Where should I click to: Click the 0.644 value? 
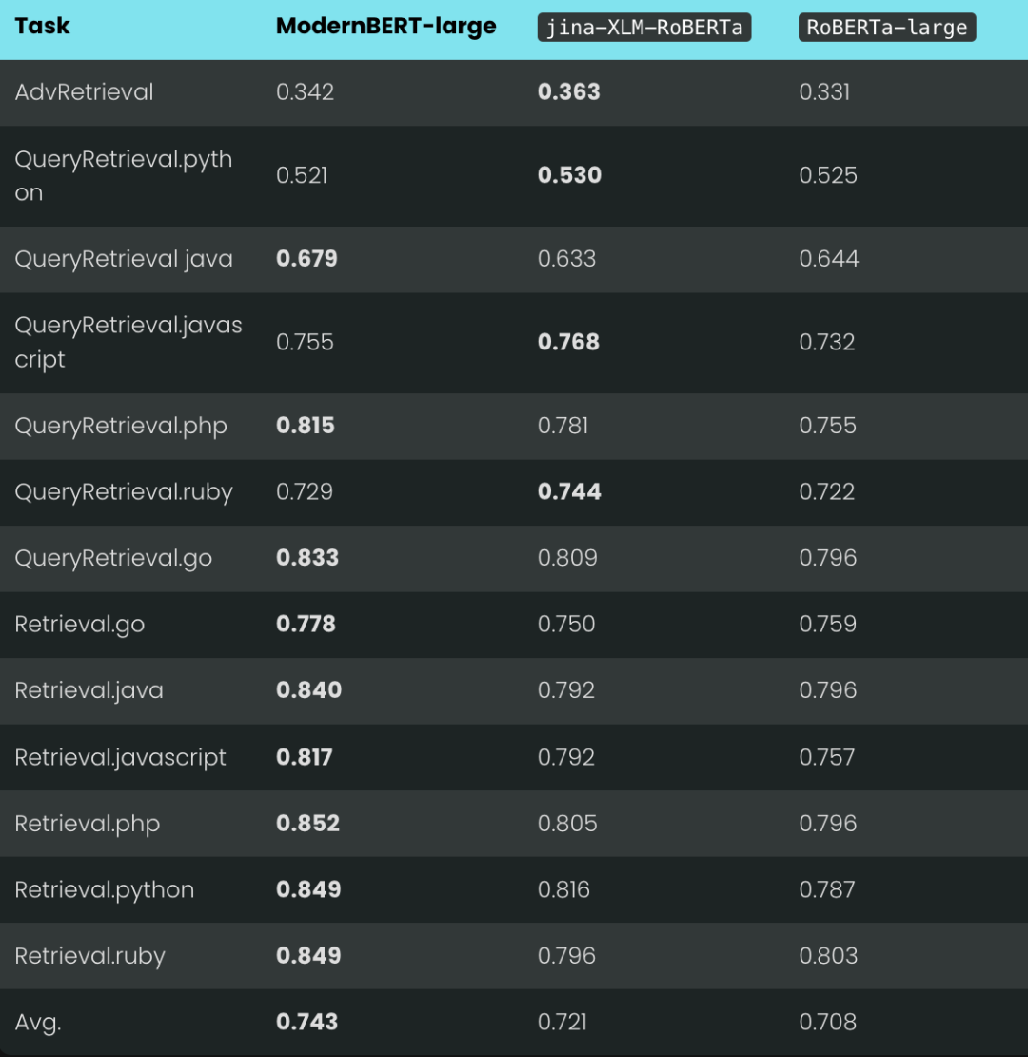click(829, 259)
